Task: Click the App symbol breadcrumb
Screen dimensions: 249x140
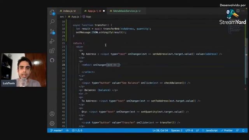Action: click(x=87, y=17)
